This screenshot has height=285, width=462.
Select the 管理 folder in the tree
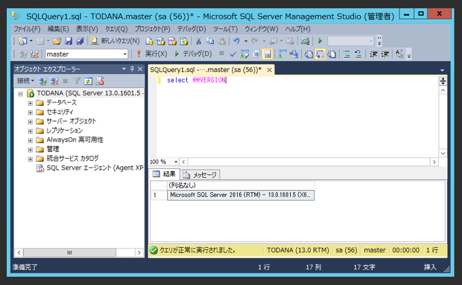pos(53,149)
